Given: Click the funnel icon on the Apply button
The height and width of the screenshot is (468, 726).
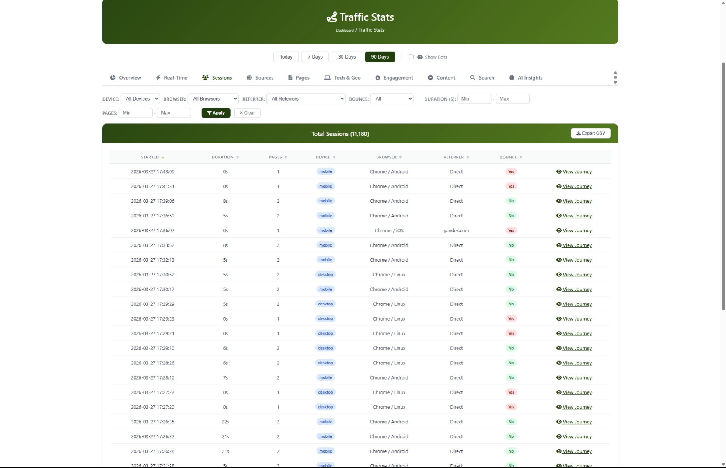Looking at the screenshot, I should [x=209, y=113].
